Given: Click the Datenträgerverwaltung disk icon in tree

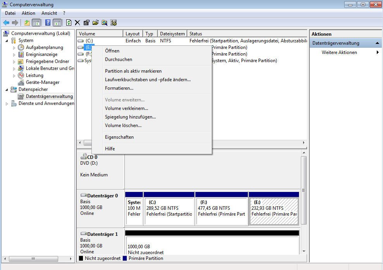Looking at the screenshot, I should coord(21,96).
